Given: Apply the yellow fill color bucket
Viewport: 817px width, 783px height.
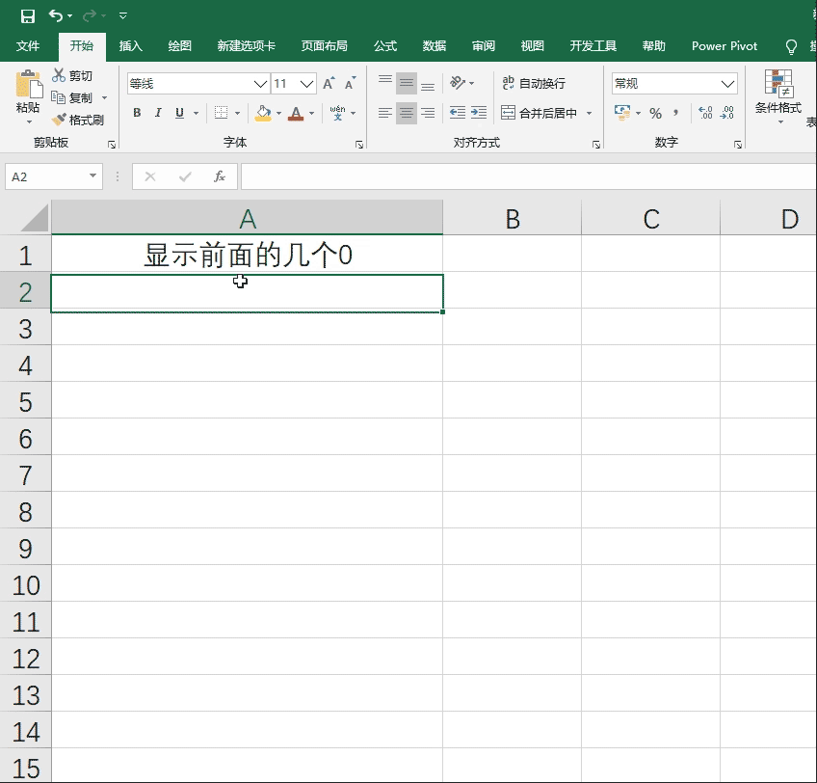Looking at the screenshot, I should coord(263,113).
